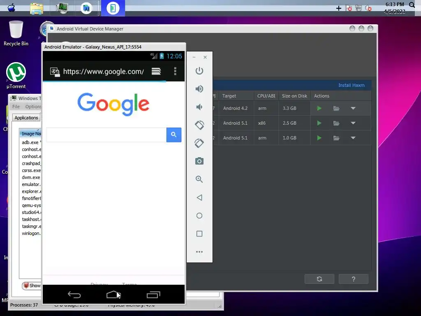Viewport: 421px width, 316px height.
Task: Minimize the emulator toolbar with the dash
Action: point(194,57)
